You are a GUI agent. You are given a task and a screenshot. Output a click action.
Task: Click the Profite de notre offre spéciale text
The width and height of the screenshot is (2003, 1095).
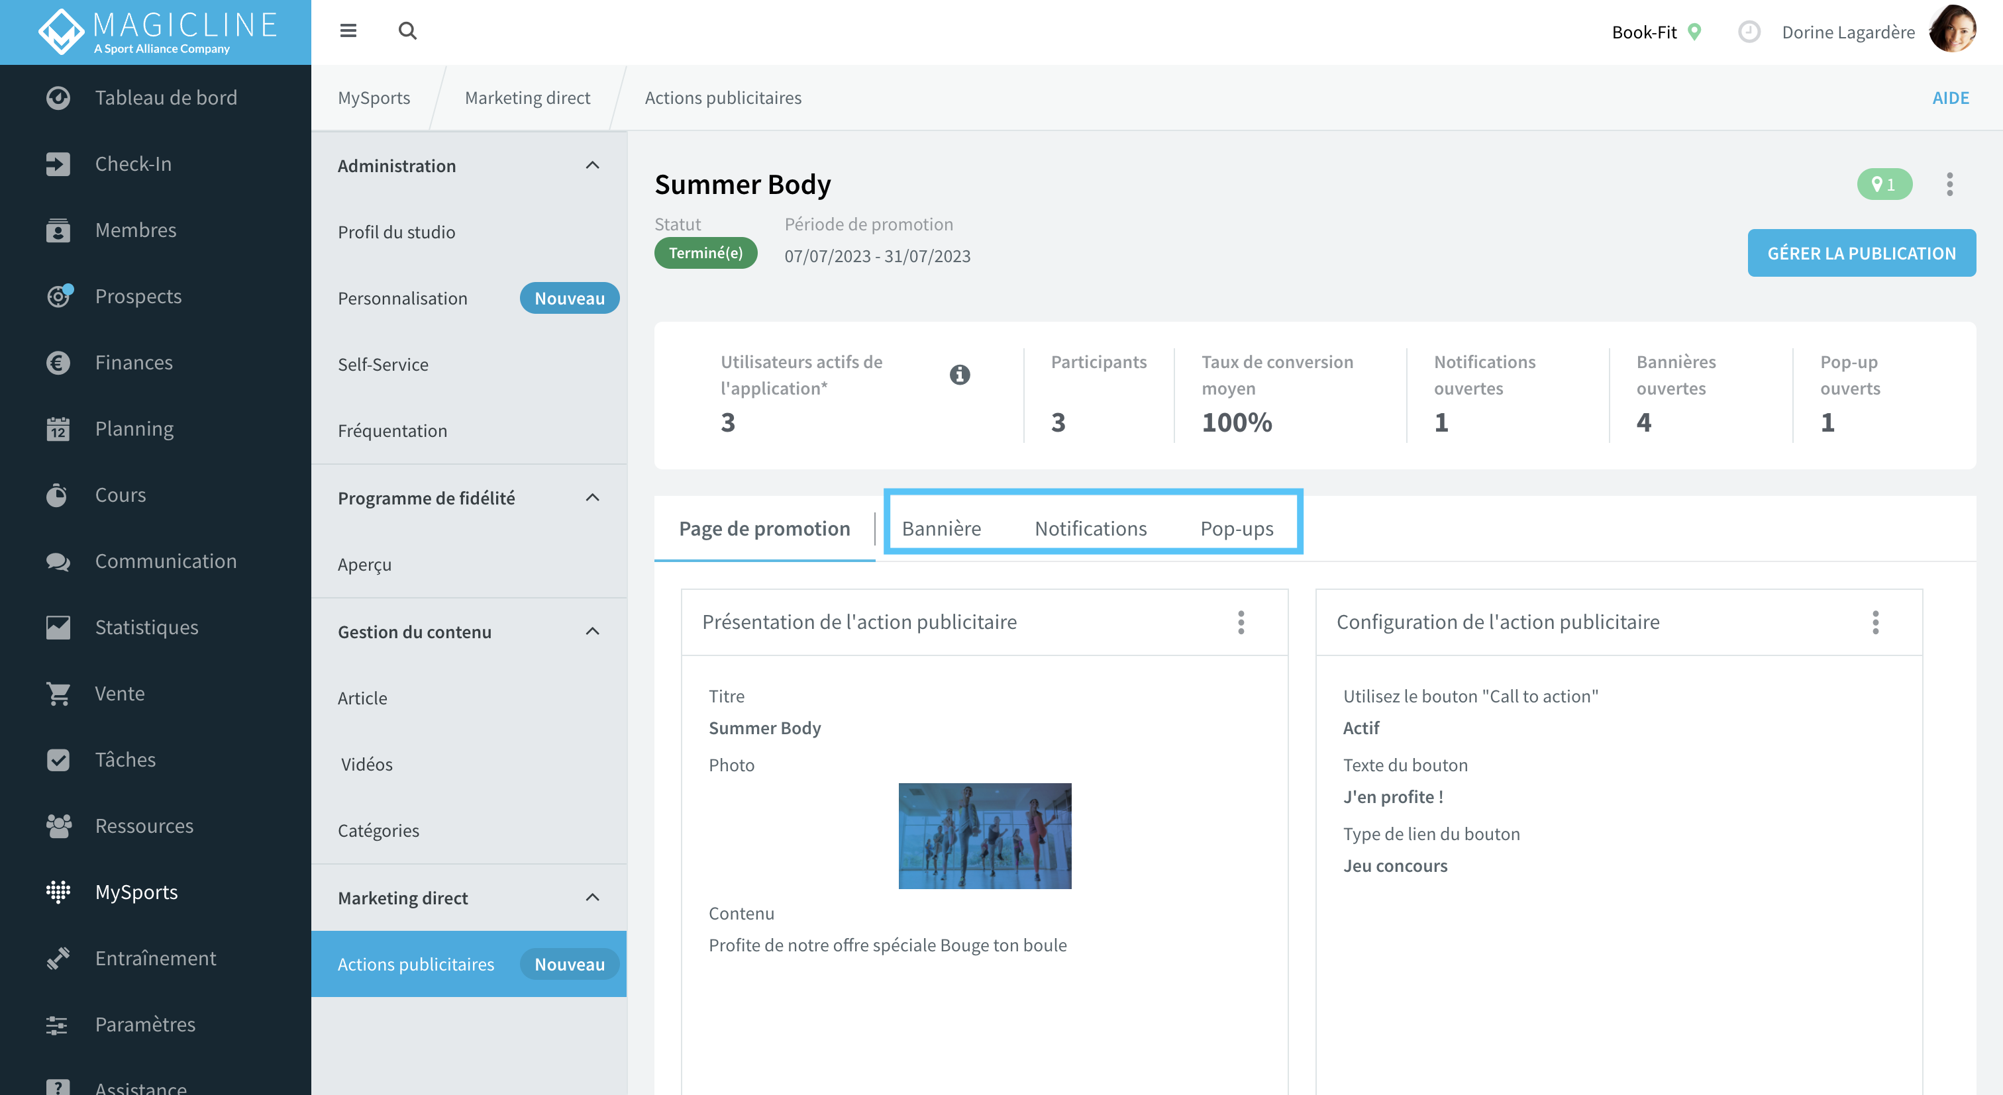coord(887,946)
